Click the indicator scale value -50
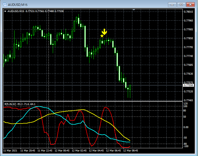The width and height of the screenshot is (198, 156). click(185, 138)
